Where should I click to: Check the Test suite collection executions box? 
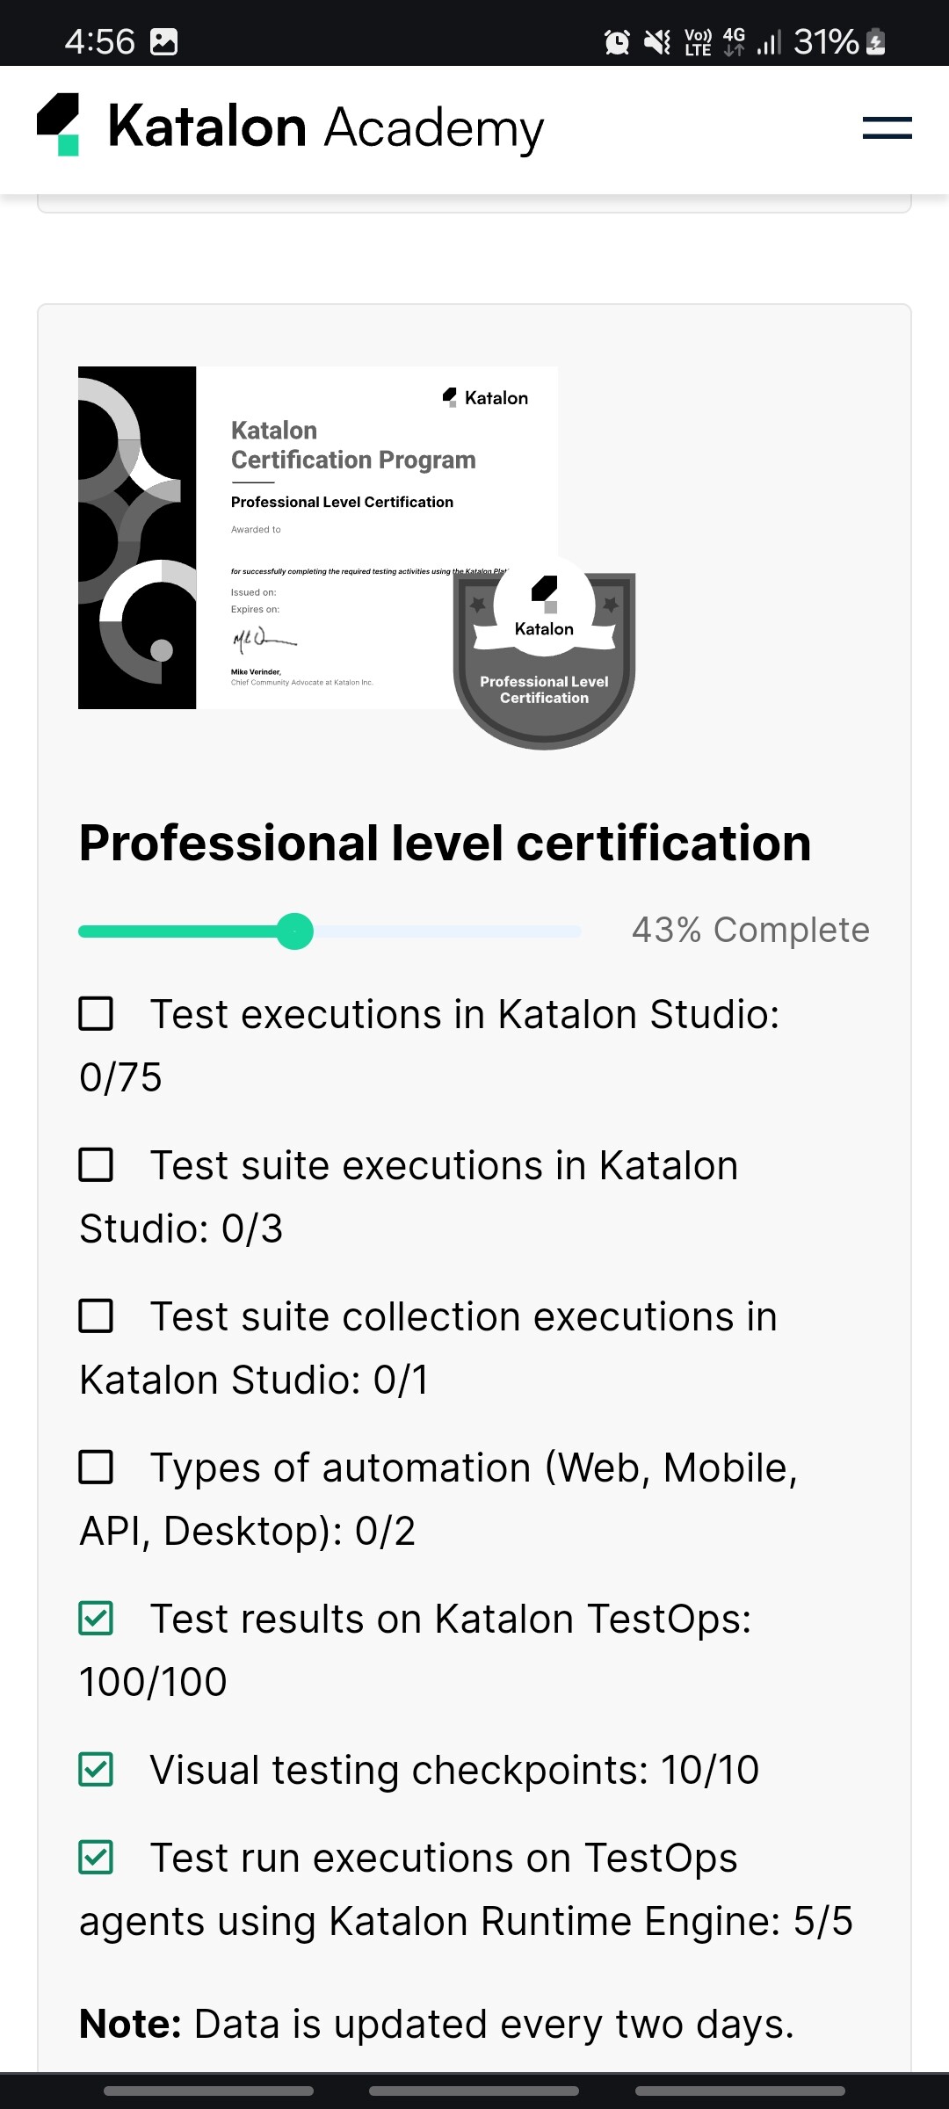click(96, 1315)
